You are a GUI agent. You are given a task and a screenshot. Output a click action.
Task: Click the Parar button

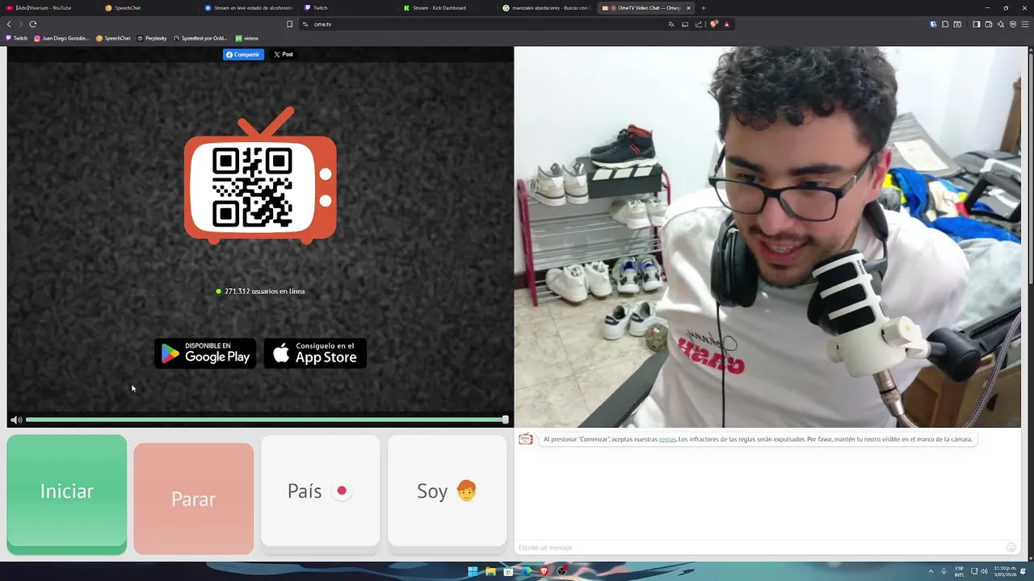(x=193, y=499)
